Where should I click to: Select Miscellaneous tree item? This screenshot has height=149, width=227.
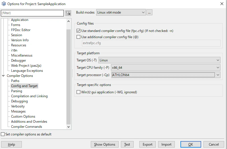(22, 55)
